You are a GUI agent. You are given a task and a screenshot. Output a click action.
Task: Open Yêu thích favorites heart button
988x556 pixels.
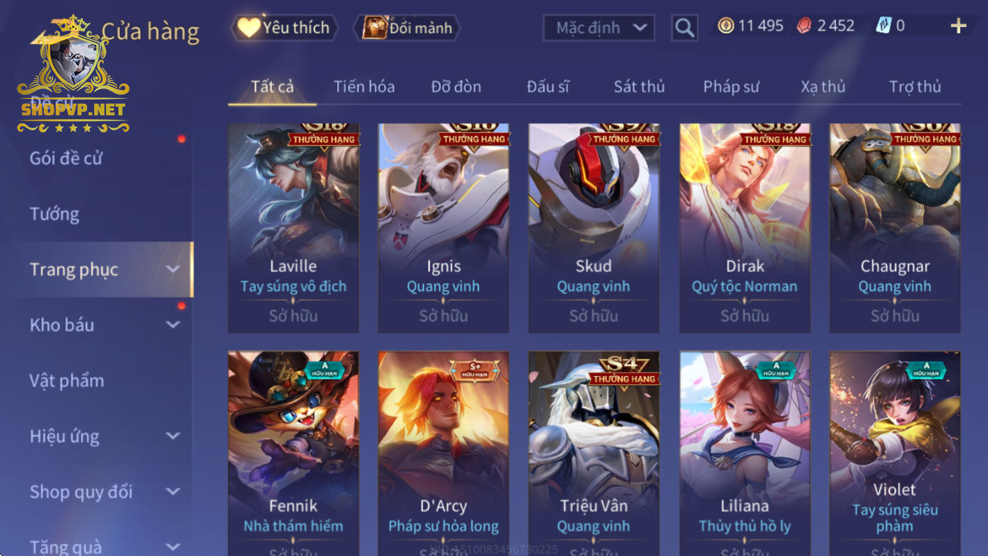pyautogui.click(x=284, y=28)
